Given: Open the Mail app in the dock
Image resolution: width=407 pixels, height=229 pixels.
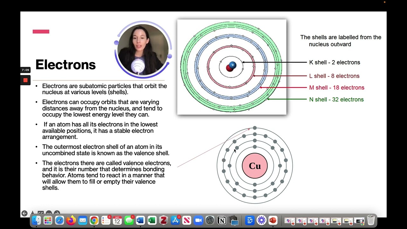Looking at the screenshot, I should [x=83, y=220].
